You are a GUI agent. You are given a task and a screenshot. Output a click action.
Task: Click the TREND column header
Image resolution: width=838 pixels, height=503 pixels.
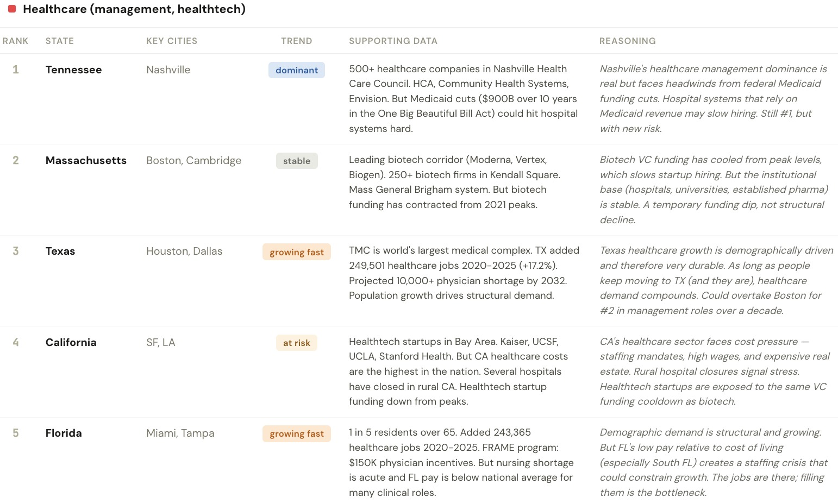pos(296,41)
